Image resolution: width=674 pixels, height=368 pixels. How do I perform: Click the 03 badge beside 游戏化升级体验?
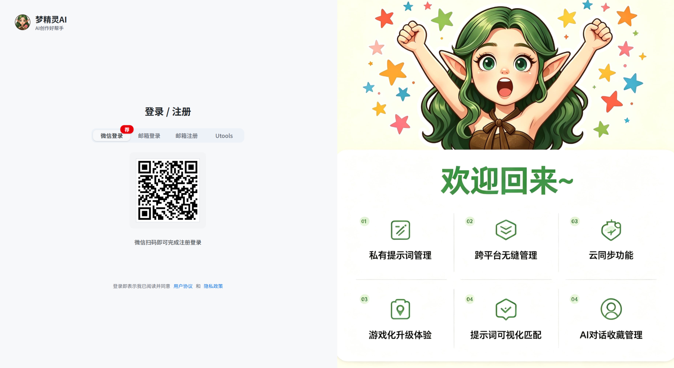point(364,299)
